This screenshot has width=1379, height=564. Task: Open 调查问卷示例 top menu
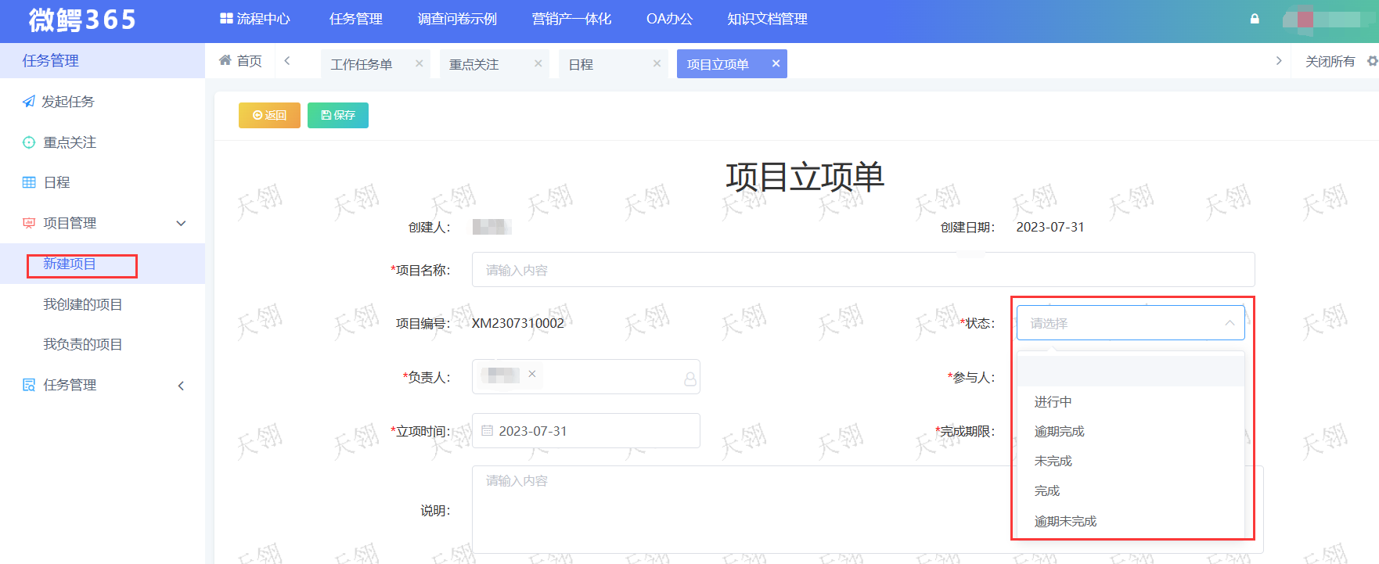[x=457, y=19]
